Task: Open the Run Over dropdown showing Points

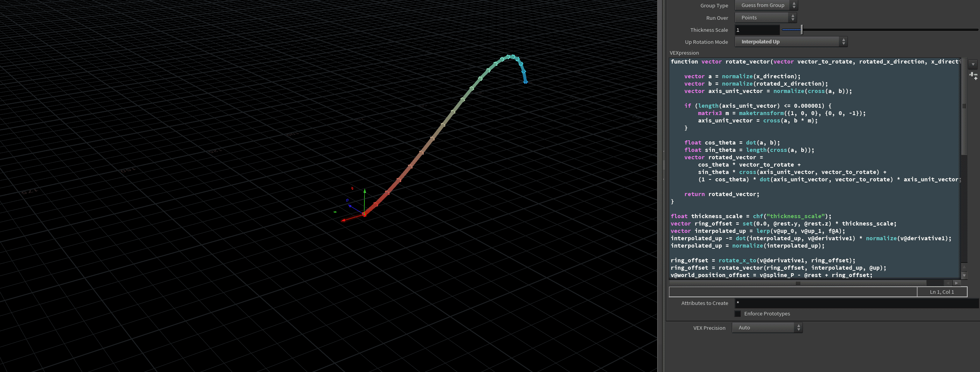Action: pos(760,17)
